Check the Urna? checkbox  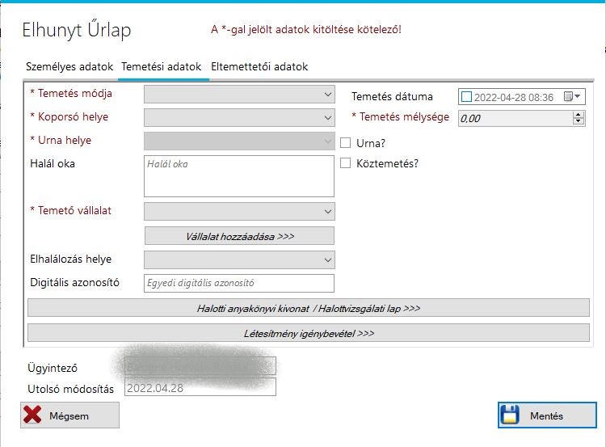346,143
